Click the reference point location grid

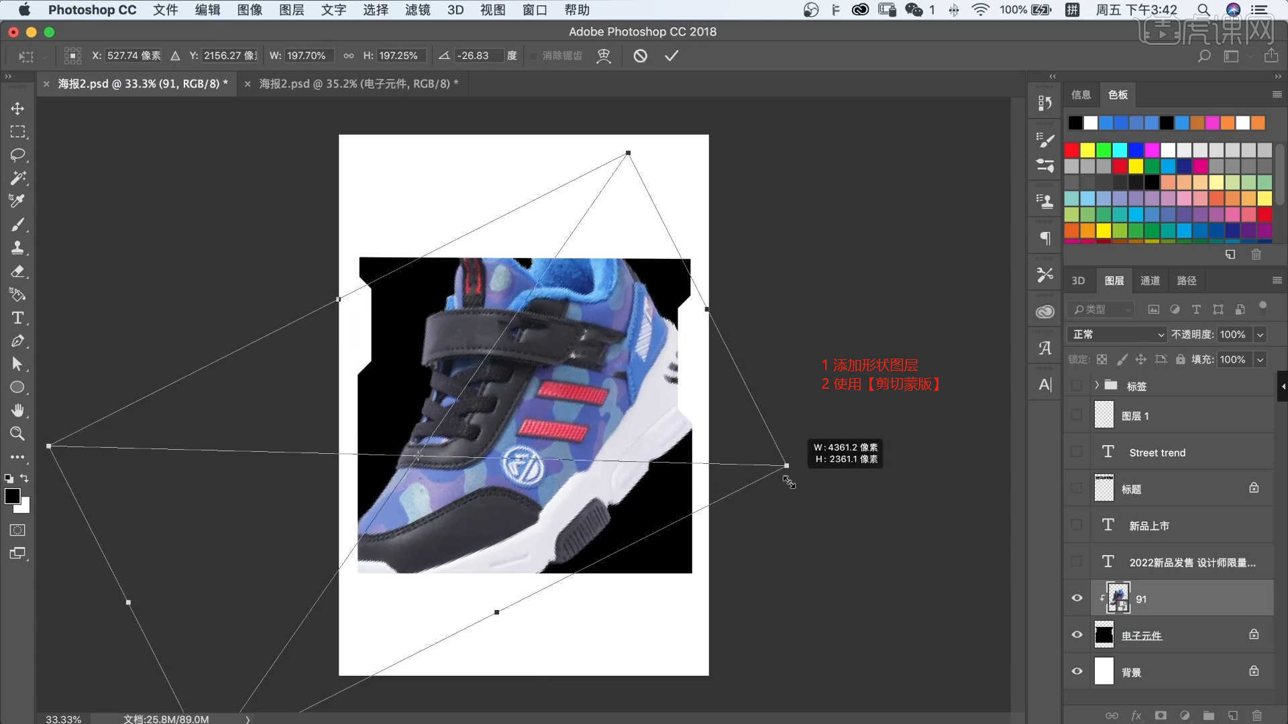click(72, 56)
